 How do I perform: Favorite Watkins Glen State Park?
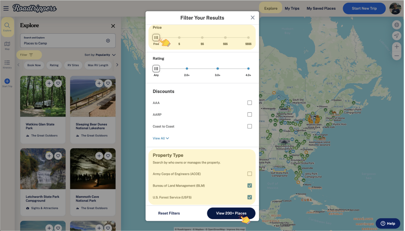pos(58,83)
